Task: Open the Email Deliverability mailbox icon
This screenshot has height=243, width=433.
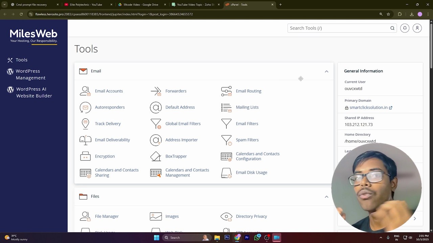Action: 85,140
